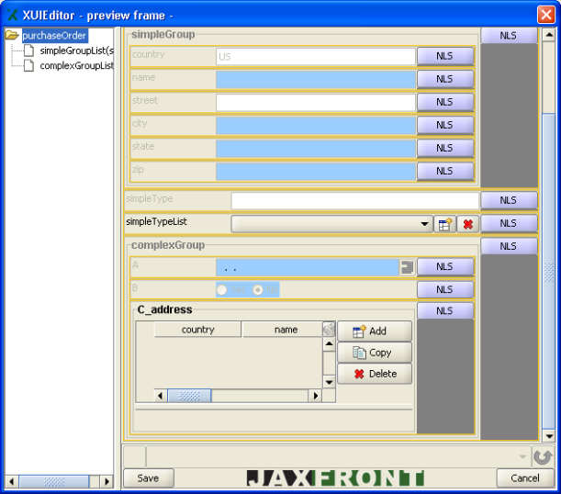
Task: Click the date picker icon in field A
Action: [407, 267]
